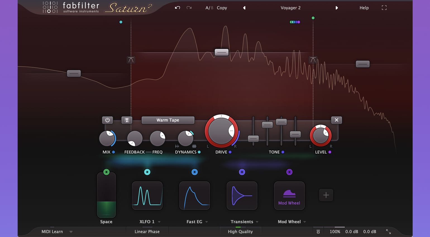Click the first Tone slider handle
The width and height of the screenshot is (430, 237).
point(254,139)
